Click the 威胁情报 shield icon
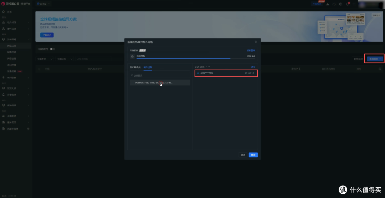 tap(4, 105)
